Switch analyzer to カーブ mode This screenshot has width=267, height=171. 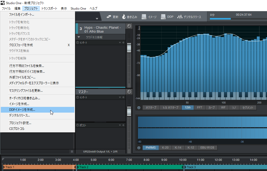pyautogui.click(x=211, y=108)
